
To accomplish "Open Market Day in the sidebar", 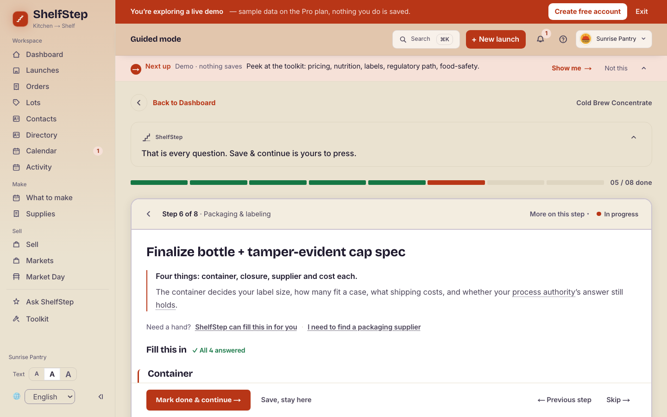I will tap(57, 277).
